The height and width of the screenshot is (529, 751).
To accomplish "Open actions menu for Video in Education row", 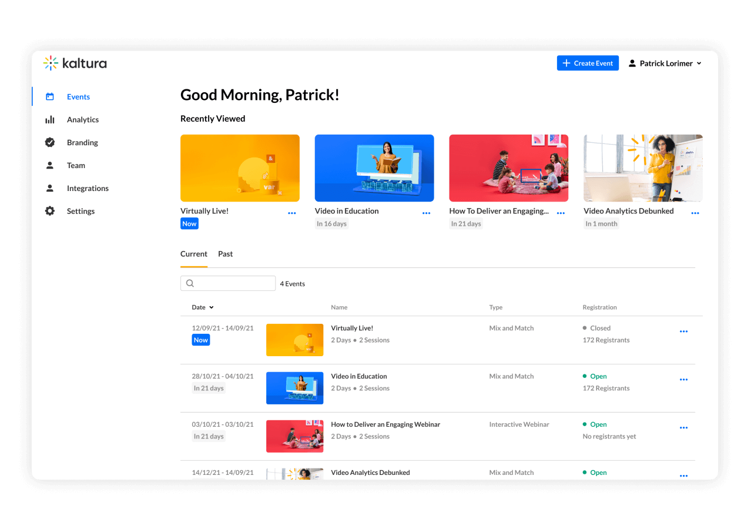I will coord(683,379).
